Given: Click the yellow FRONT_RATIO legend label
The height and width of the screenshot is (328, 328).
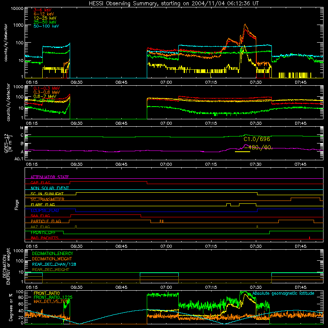Looking at the screenshot, I should click(x=47, y=293).
